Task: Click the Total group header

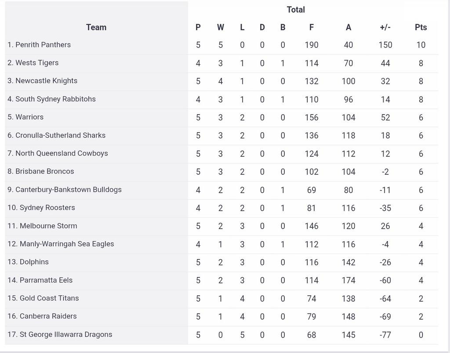Action: click(296, 10)
